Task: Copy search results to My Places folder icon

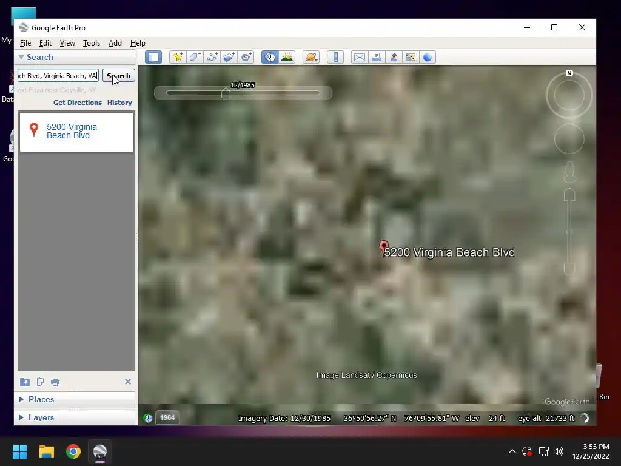Action: pyautogui.click(x=24, y=382)
